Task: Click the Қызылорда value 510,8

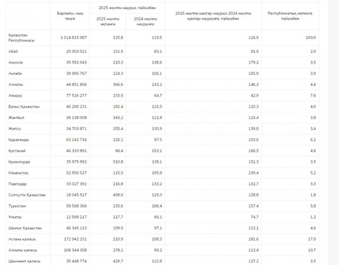Action: [118, 162]
